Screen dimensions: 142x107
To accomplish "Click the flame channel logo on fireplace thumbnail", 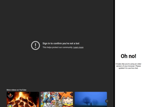I will (x=11, y=96).
